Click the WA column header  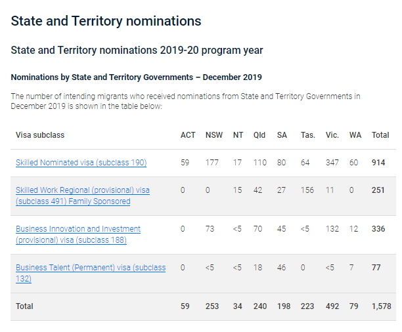click(x=355, y=135)
